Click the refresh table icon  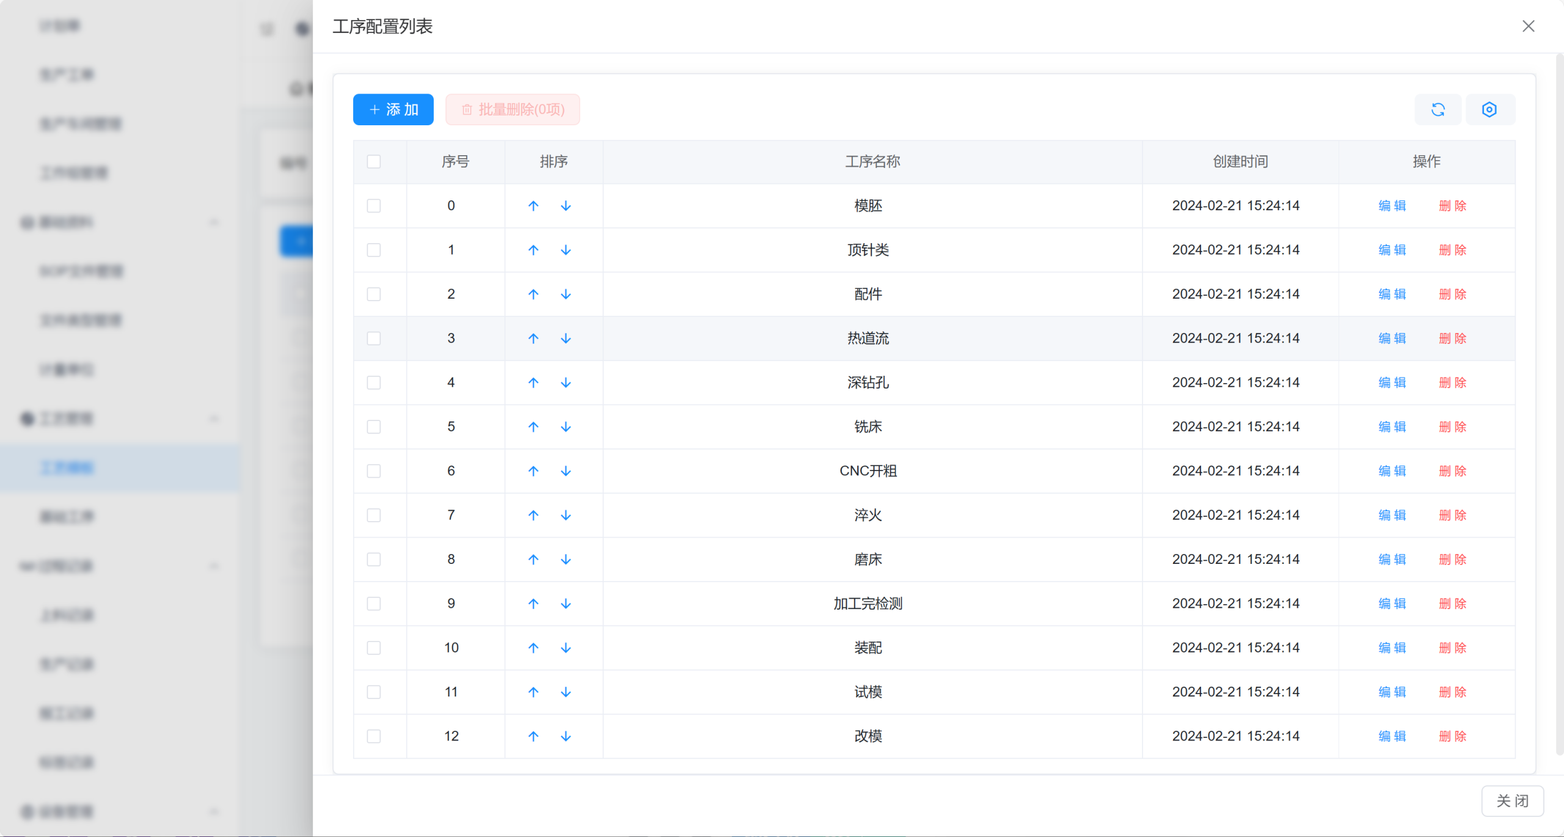click(1438, 109)
